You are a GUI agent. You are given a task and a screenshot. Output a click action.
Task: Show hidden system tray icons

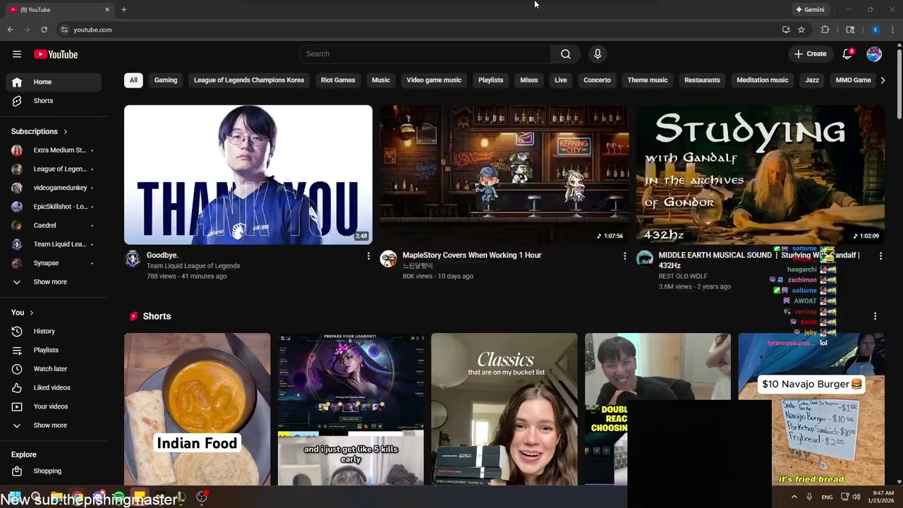point(794,497)
